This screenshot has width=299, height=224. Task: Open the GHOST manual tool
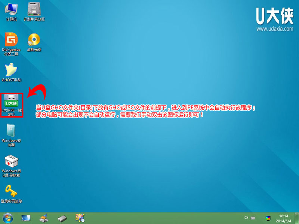tap(11, 71)
